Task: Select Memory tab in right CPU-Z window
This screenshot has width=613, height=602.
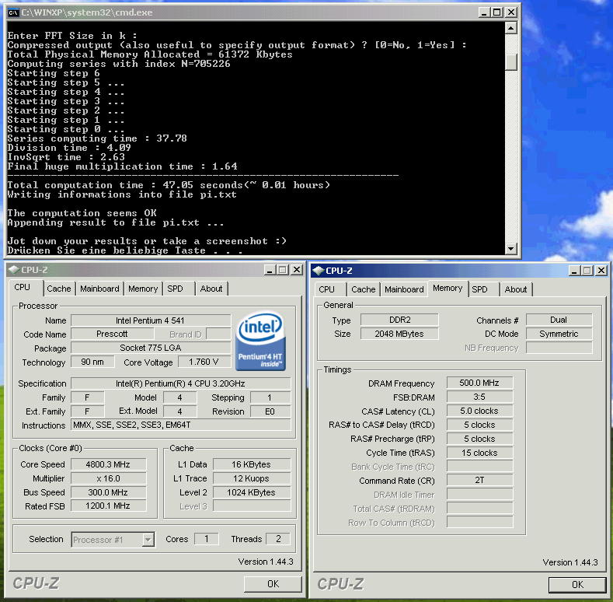Action: [448, 288]
